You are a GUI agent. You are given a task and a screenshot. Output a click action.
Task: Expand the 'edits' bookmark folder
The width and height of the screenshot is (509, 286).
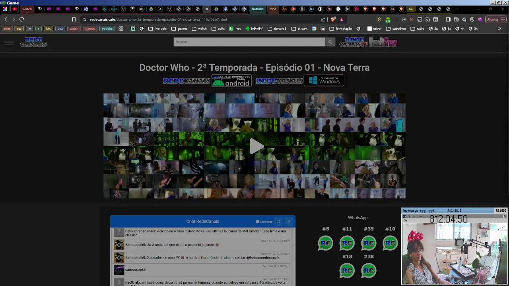[218, 29]
